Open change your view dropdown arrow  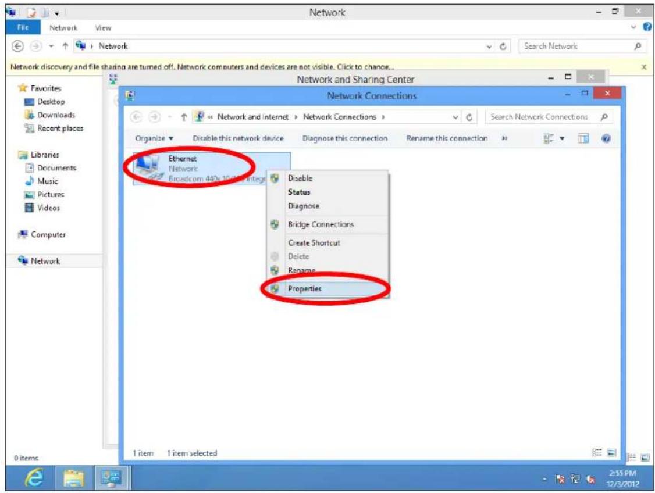click(x=562, y=138)
